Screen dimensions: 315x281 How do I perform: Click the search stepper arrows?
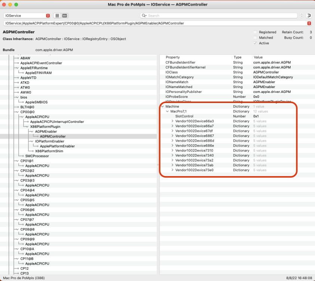pyautogui.click(x=301, y=15)
